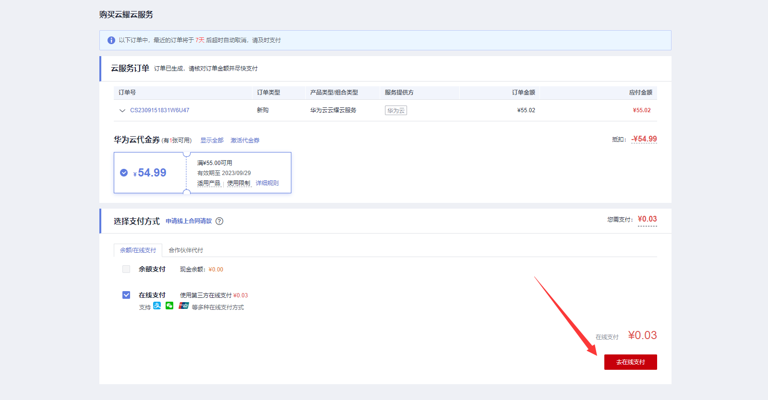Viewport: 768px width, 400px height.
Task: Switch to 合作伙伴代付 tab
Action: point(186,250)
